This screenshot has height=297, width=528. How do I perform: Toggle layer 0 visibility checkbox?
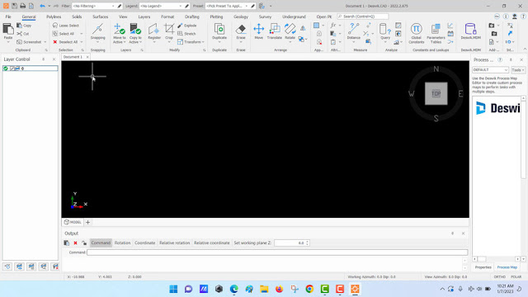12,68
